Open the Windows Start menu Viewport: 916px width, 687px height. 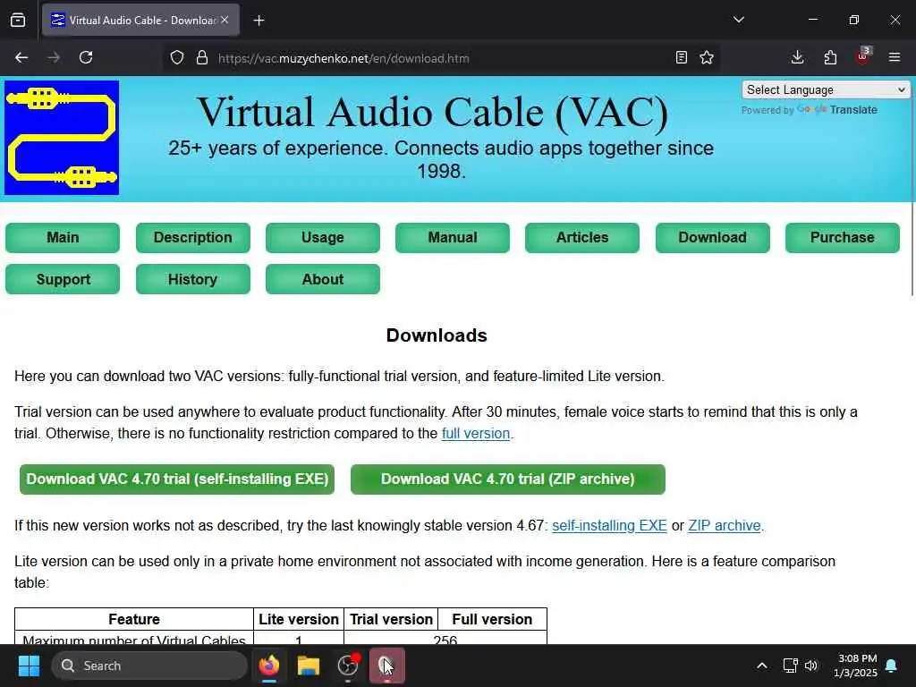tap(29, 666)
